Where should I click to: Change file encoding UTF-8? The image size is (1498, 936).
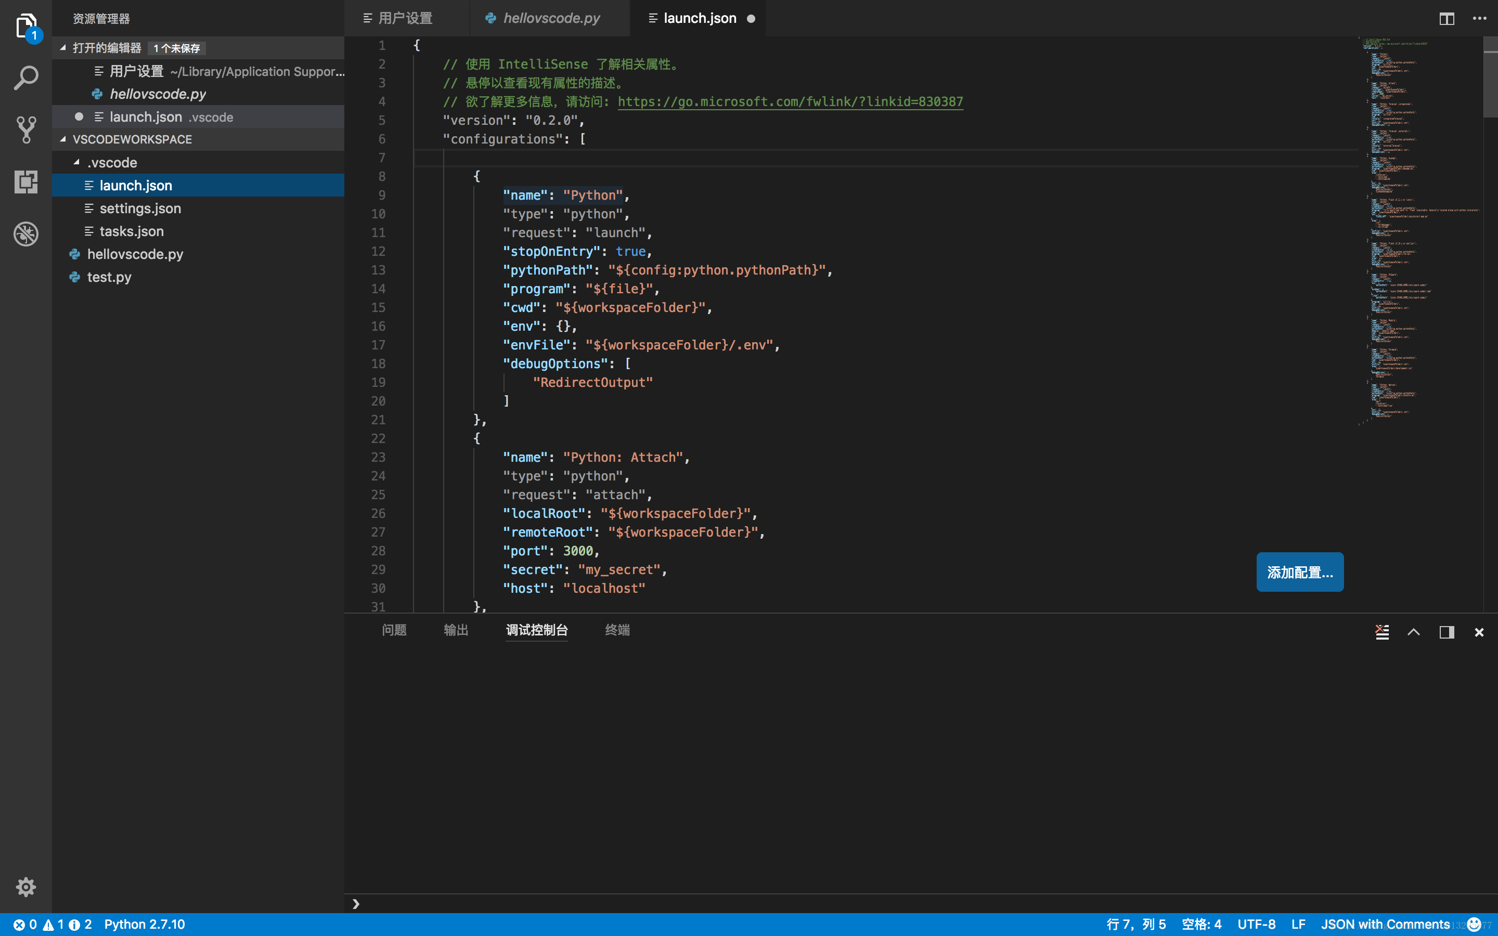pyautogui.click(x=1257, y=924)
